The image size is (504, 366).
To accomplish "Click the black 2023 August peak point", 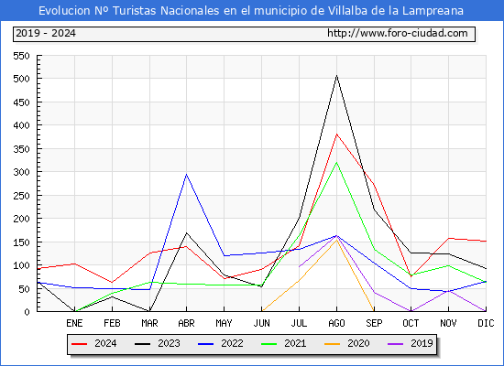I will [x=336, y=76].
